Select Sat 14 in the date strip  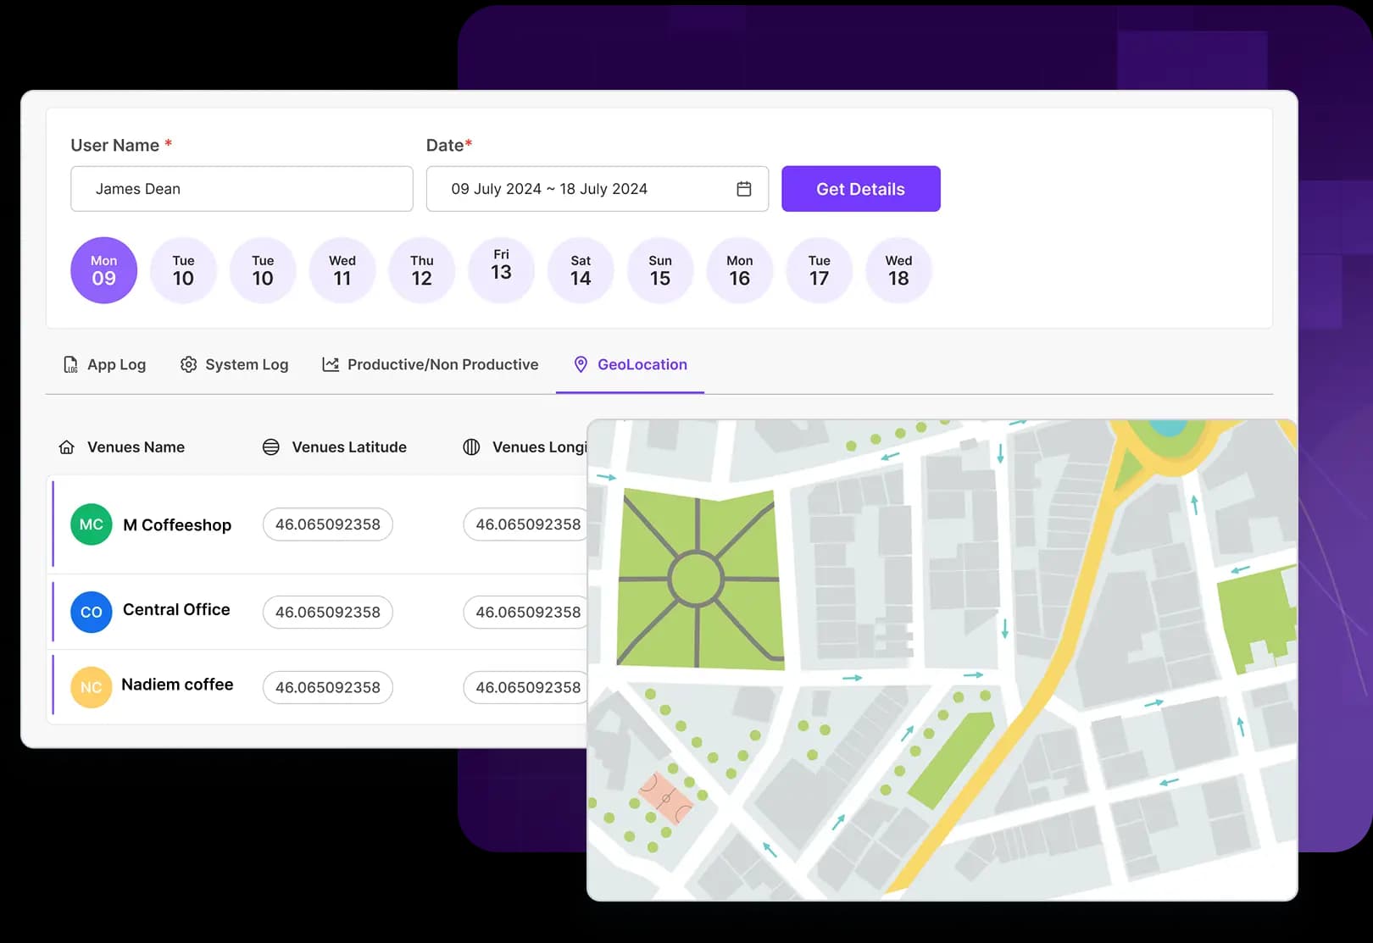(581, 270)
